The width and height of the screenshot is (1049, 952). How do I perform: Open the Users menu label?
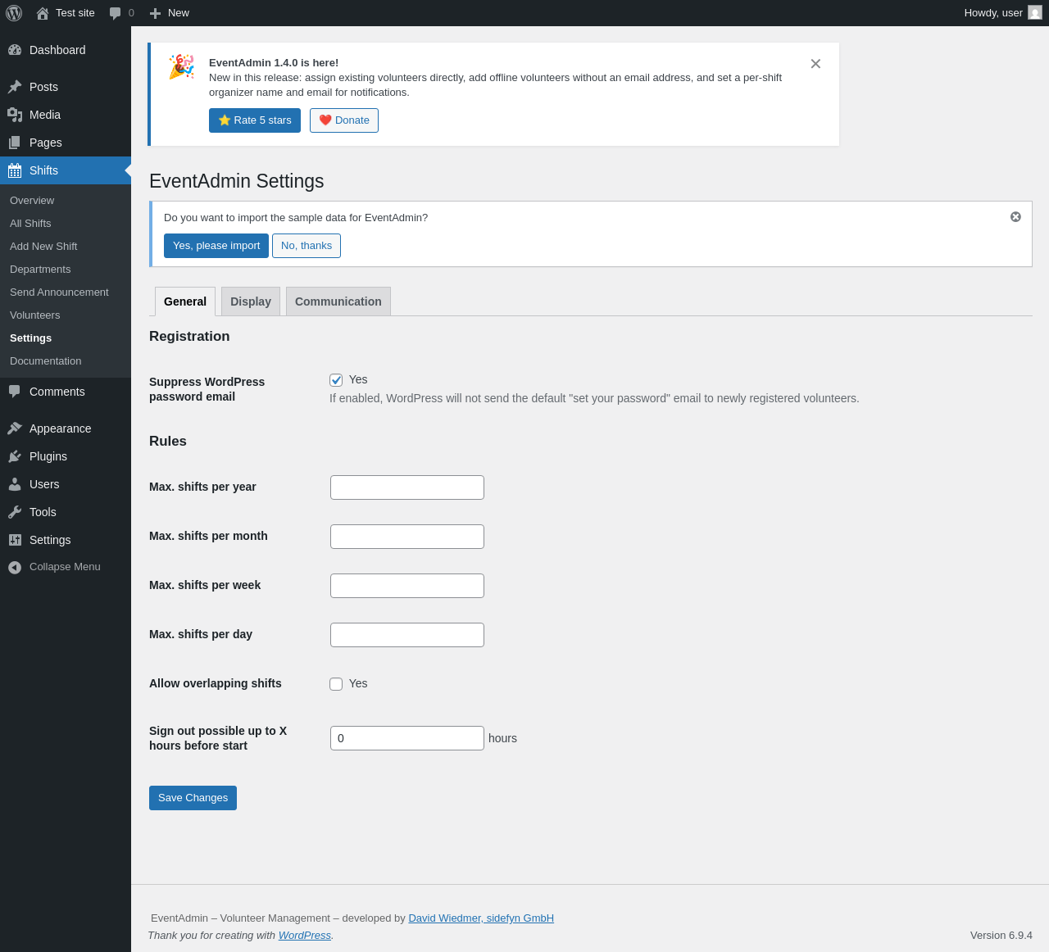tap(44, 484)
